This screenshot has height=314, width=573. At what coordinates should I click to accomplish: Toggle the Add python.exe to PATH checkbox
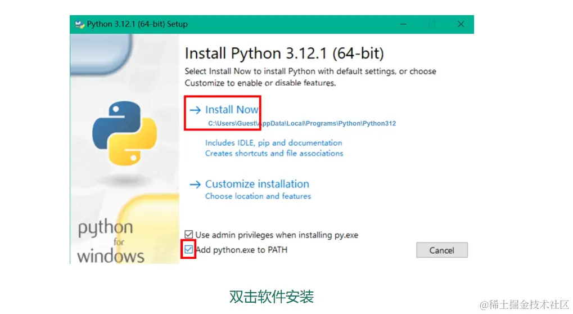coord(188,250)
